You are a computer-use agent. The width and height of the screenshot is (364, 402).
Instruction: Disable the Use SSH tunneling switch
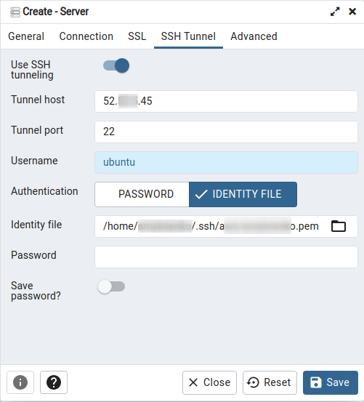point(116,65)
